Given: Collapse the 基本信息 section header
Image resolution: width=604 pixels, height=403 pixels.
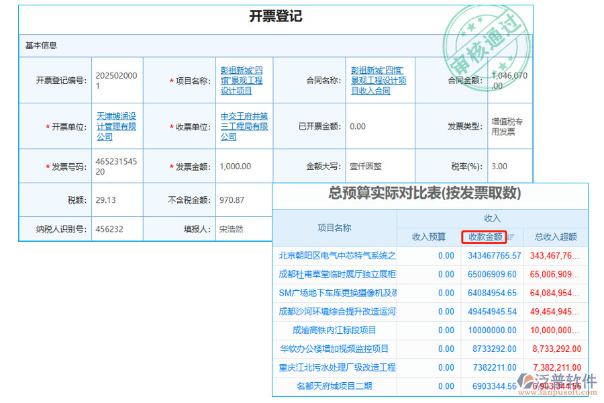Looking at the screenshot, I should click(x=38, y=44).
